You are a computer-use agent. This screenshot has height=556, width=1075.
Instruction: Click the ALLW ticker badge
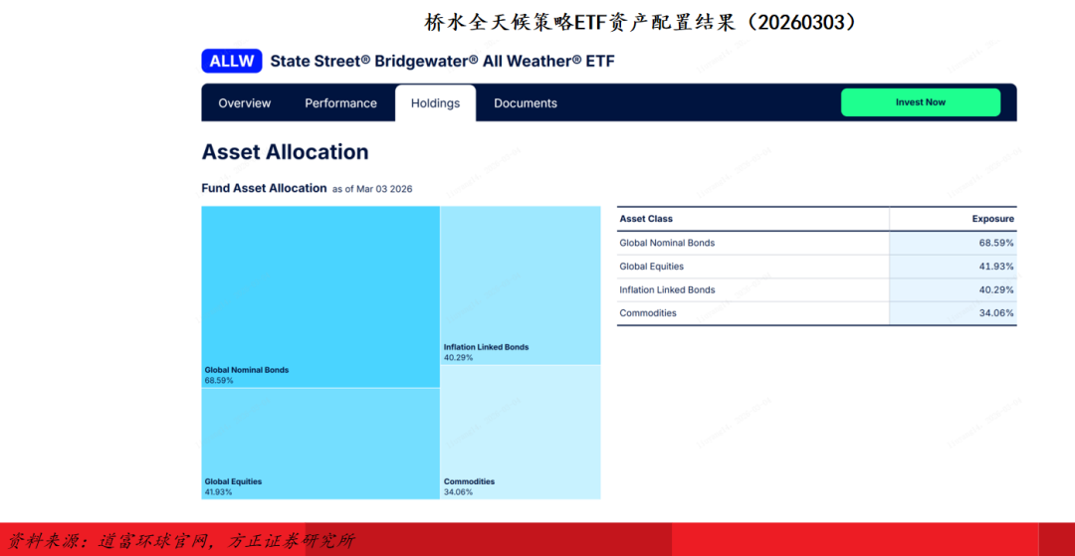[232, 61]
